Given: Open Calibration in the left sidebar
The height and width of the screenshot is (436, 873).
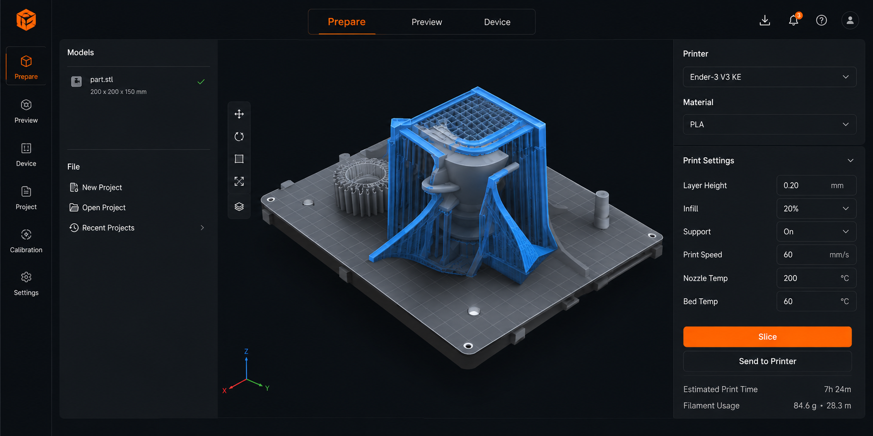Looking at the screenshot, I should click(x=26, y=241).
